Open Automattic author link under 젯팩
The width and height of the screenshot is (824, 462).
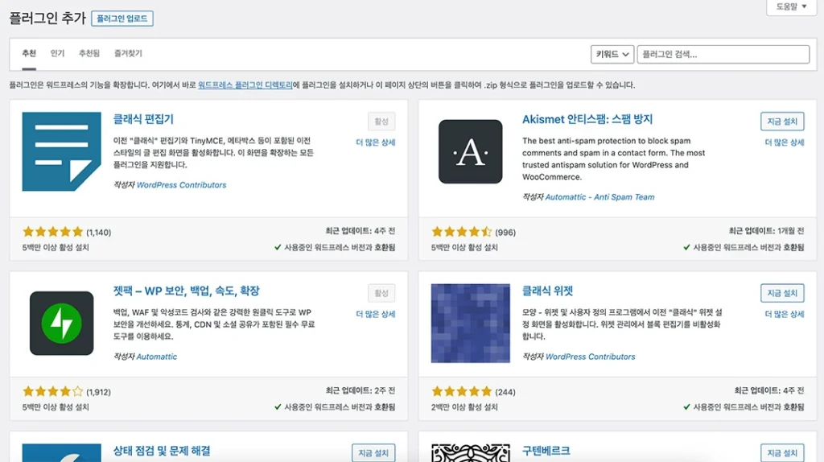pos(157,357)
